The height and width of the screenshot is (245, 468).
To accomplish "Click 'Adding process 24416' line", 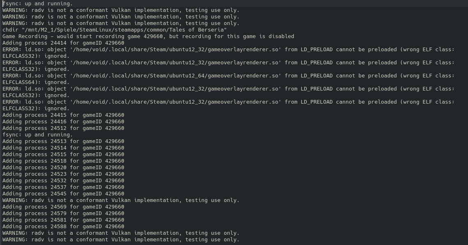I will 63,122.
